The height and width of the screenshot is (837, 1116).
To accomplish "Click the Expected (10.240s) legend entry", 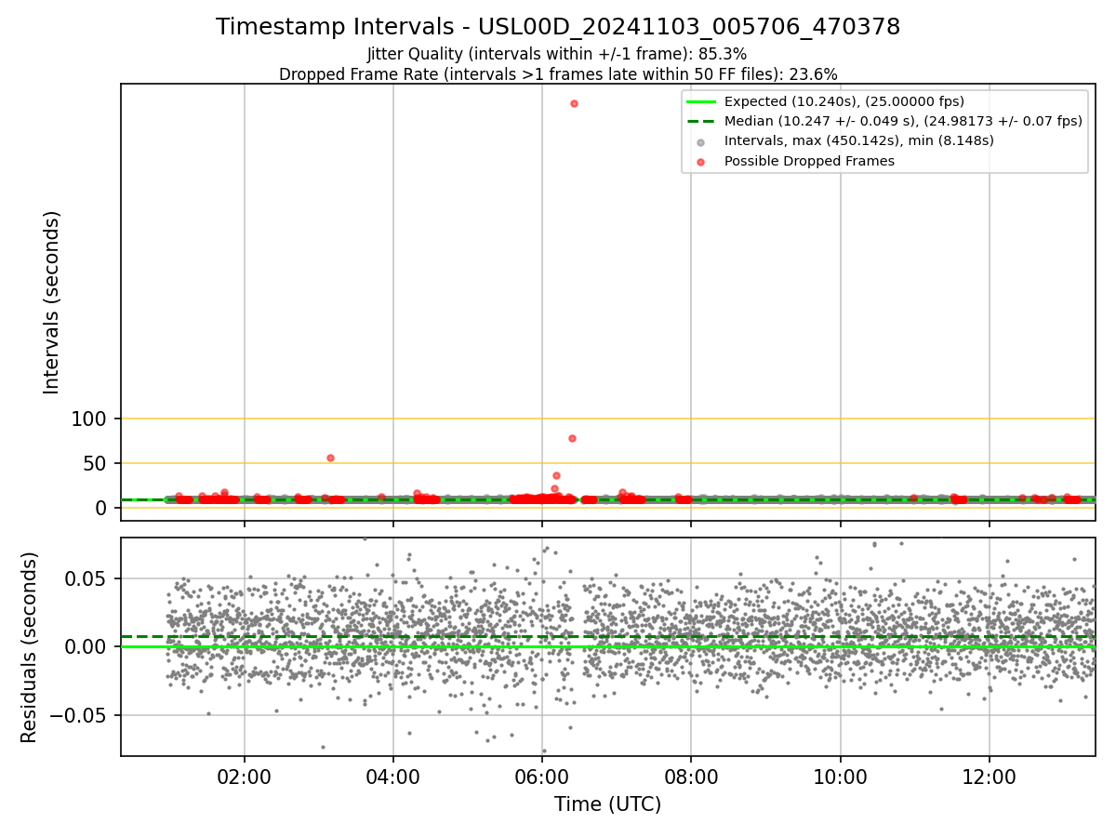I will click(x=844, y=101).
